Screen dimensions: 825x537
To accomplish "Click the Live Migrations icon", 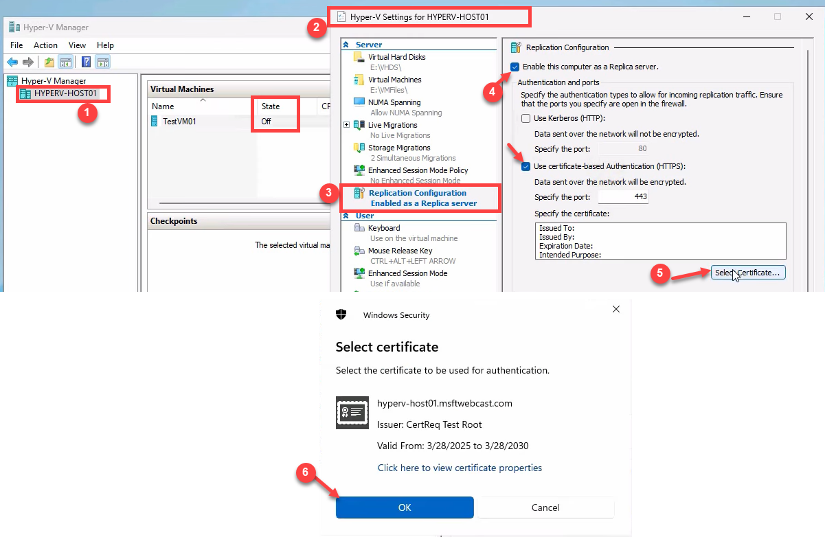I will pyautogui.click(x=359, y=125).
